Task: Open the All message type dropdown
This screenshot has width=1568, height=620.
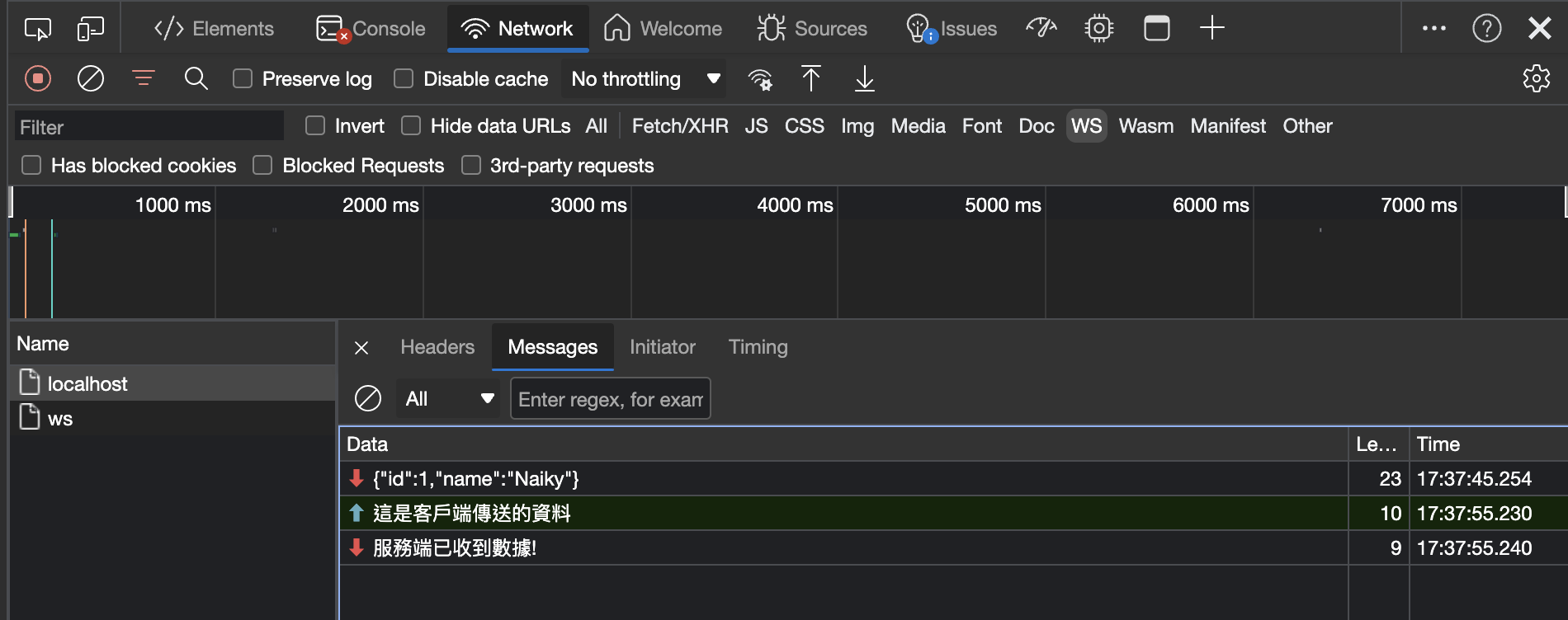Action: [x=448, y=399]
